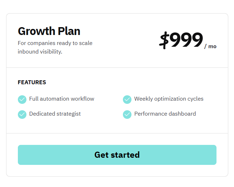Viewport: 234px width, 187px height.
Task: Click the "/ mo" billing period label
Action: (210, 46)
